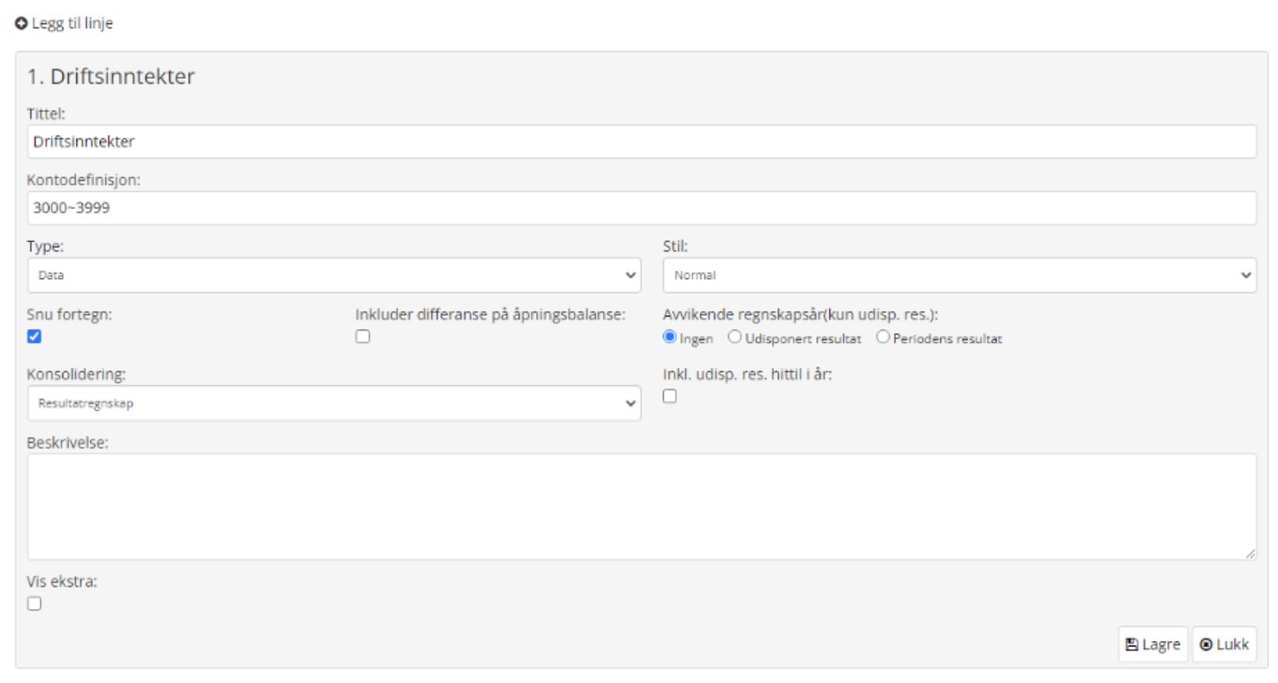Viewport: 1278px width, 683px height.
Task: Click the plus icon beside Legg til linje
Action: coord(21,23)
